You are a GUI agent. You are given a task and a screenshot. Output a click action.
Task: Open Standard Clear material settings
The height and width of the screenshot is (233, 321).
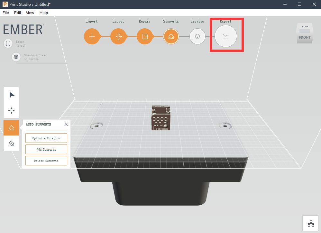(x=16, y=57)
